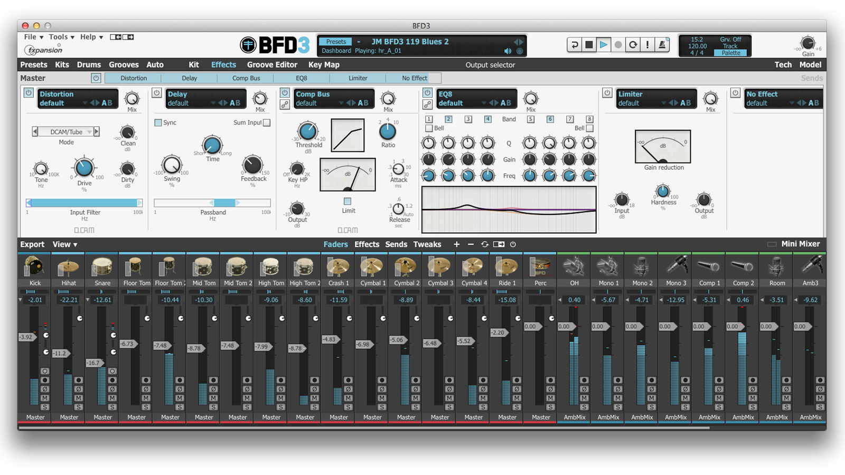Select the Room microphone channel icon
Viewport: 845px width, 475px height.
click(x=777, y=267)
